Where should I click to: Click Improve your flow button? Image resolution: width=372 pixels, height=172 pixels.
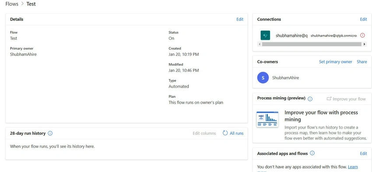tap(346, 99)
